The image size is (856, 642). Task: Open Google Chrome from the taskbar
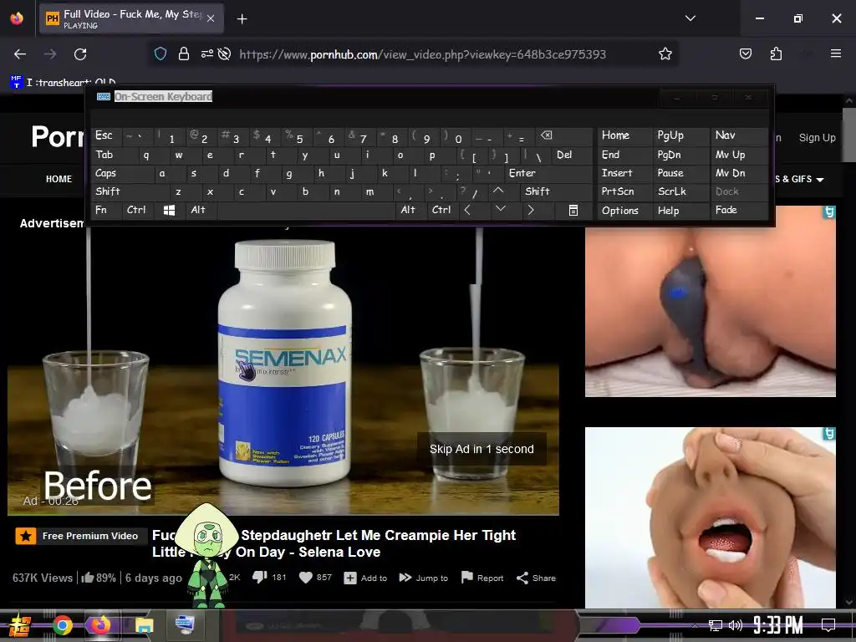(62, 625)
